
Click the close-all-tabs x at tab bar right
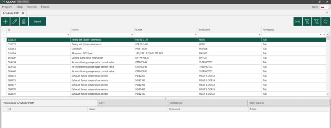327,13
